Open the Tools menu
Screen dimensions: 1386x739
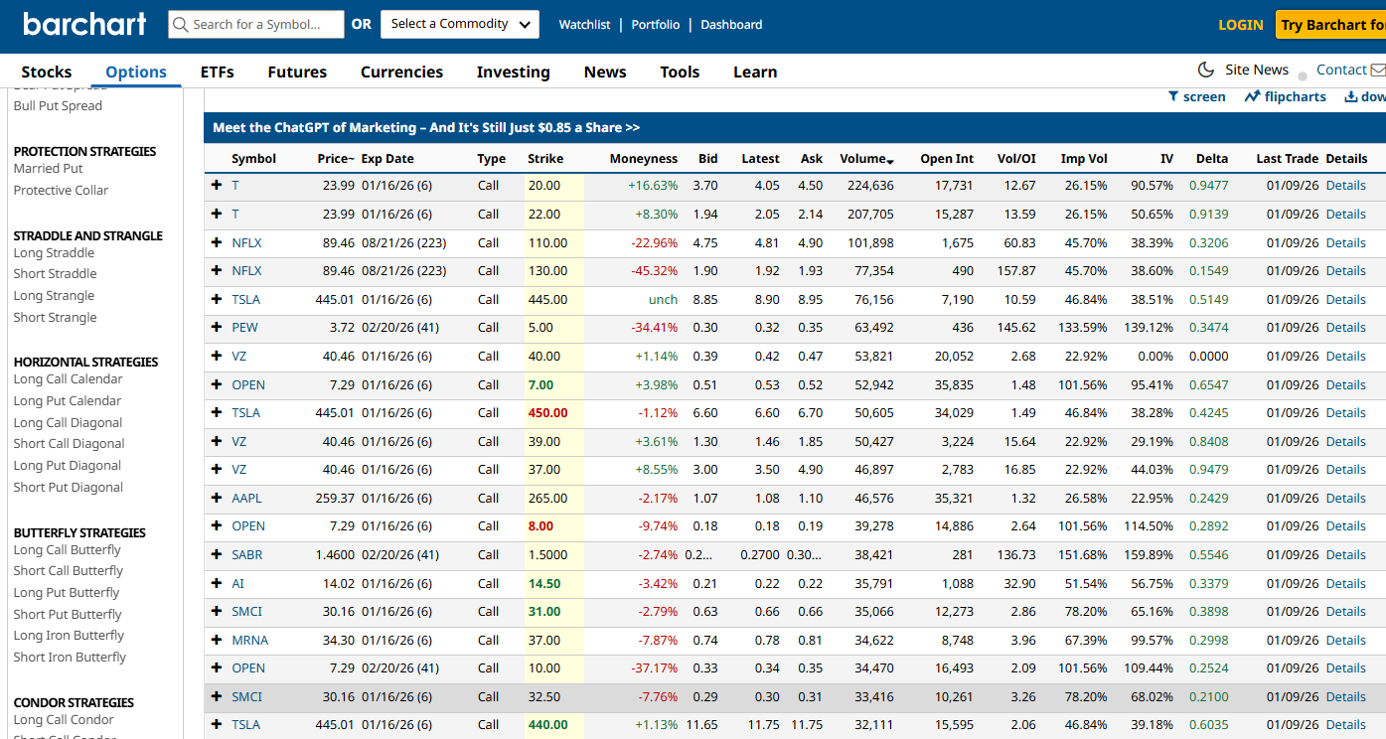coord(680,72)
